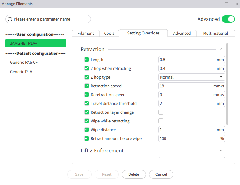Viewport: 240px width, 185px height.
Task: Uncheck Retract amount before wipe override
Action: click(87, 138)
